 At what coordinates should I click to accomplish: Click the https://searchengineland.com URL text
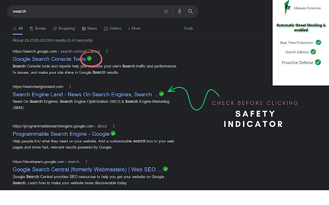[38, 87]
